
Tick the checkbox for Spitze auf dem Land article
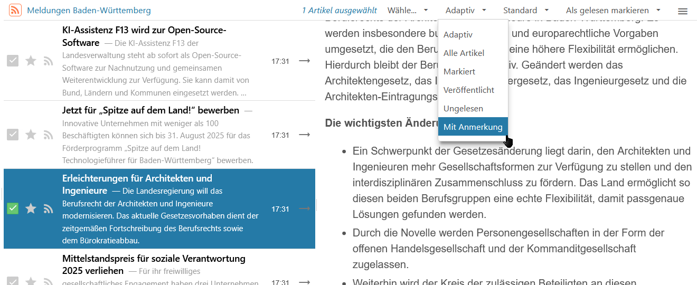click(x=13, y=135)
